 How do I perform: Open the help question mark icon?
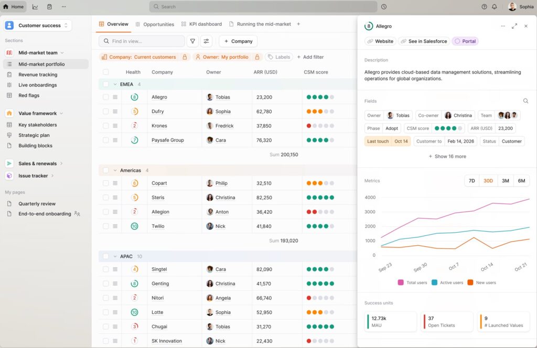pyautogui.click(x=484, y=7)
